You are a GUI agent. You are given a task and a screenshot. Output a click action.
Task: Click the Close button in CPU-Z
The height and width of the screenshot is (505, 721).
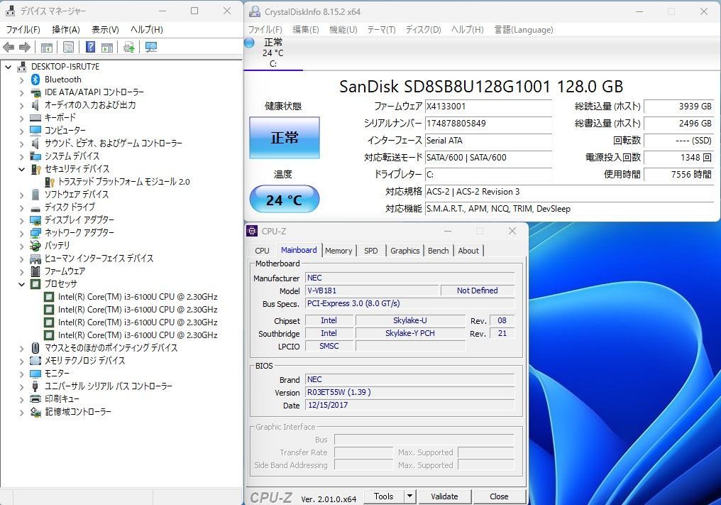click(499, 496)
